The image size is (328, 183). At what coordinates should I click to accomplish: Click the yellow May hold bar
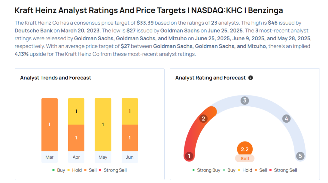coord(103,125)
